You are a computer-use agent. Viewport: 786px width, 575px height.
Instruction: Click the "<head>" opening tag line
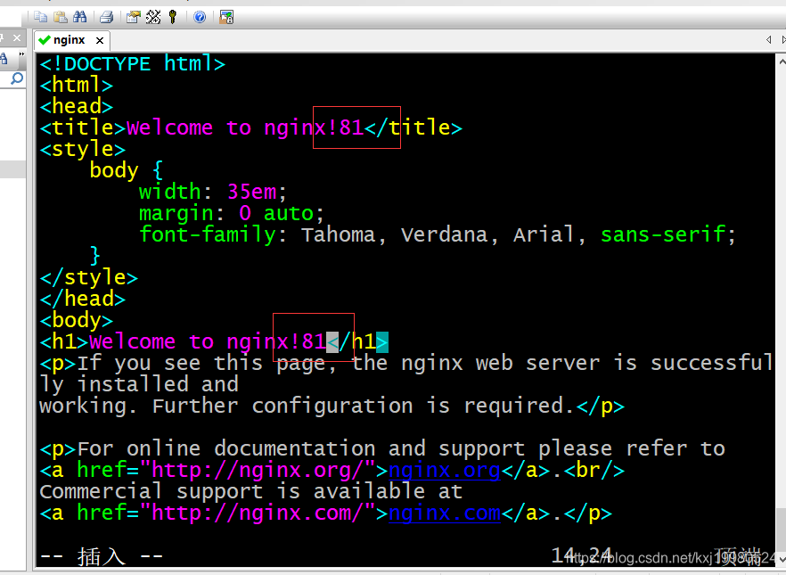point(77,106)
